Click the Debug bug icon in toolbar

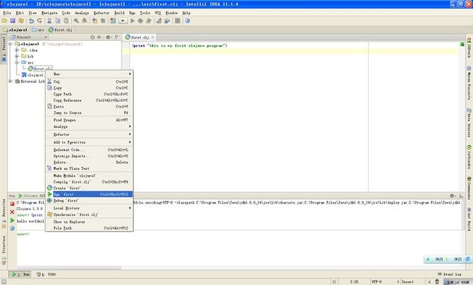(140, 21)
